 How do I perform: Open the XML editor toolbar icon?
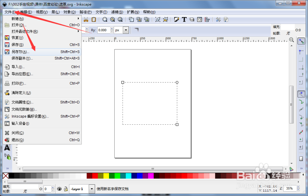tap(199, 19)
